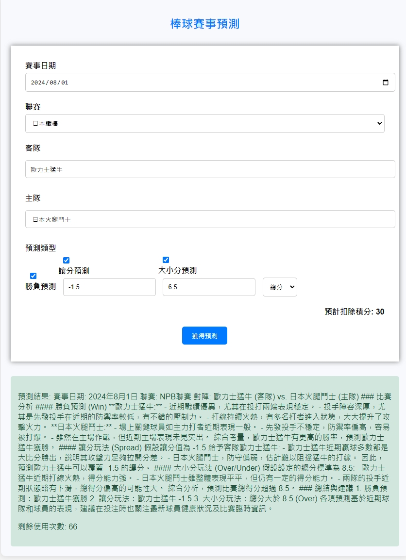The height and width of the screenshot is (560, 406).
Task: Click the 大小分預測 label text
Action: click(178, 271)
